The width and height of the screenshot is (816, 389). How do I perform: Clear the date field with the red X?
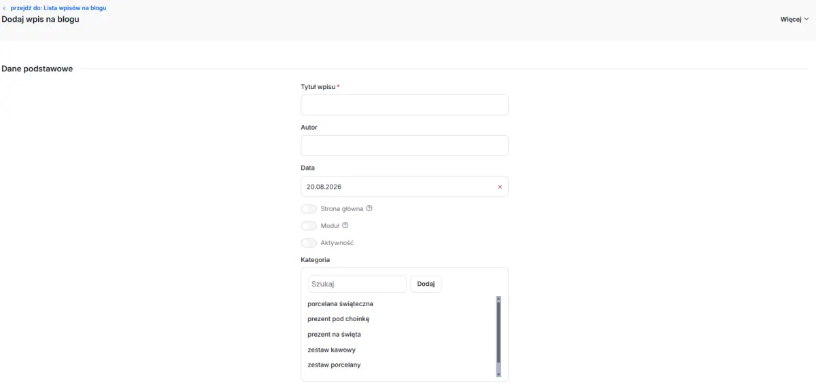(500, 187)
